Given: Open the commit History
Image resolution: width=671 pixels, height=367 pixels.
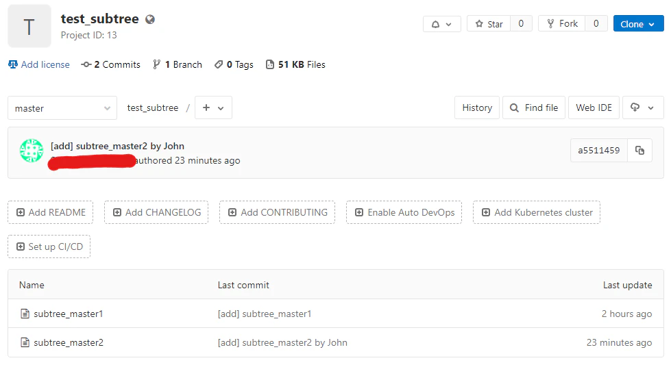Looking at the screenshot, I should tap(477, 107).
